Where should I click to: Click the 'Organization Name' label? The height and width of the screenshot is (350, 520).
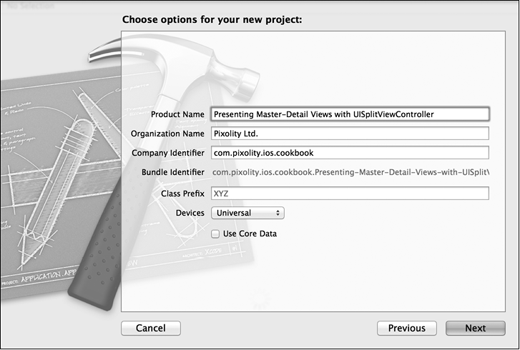click(x=168, y=134)
